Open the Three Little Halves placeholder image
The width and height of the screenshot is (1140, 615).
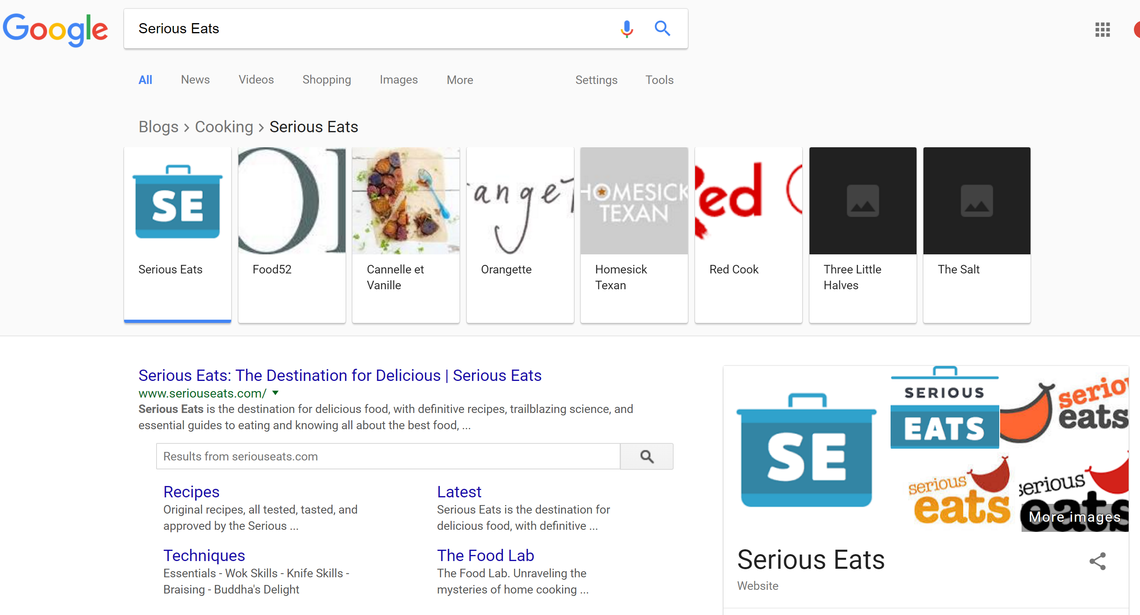[x=862, y=201]
